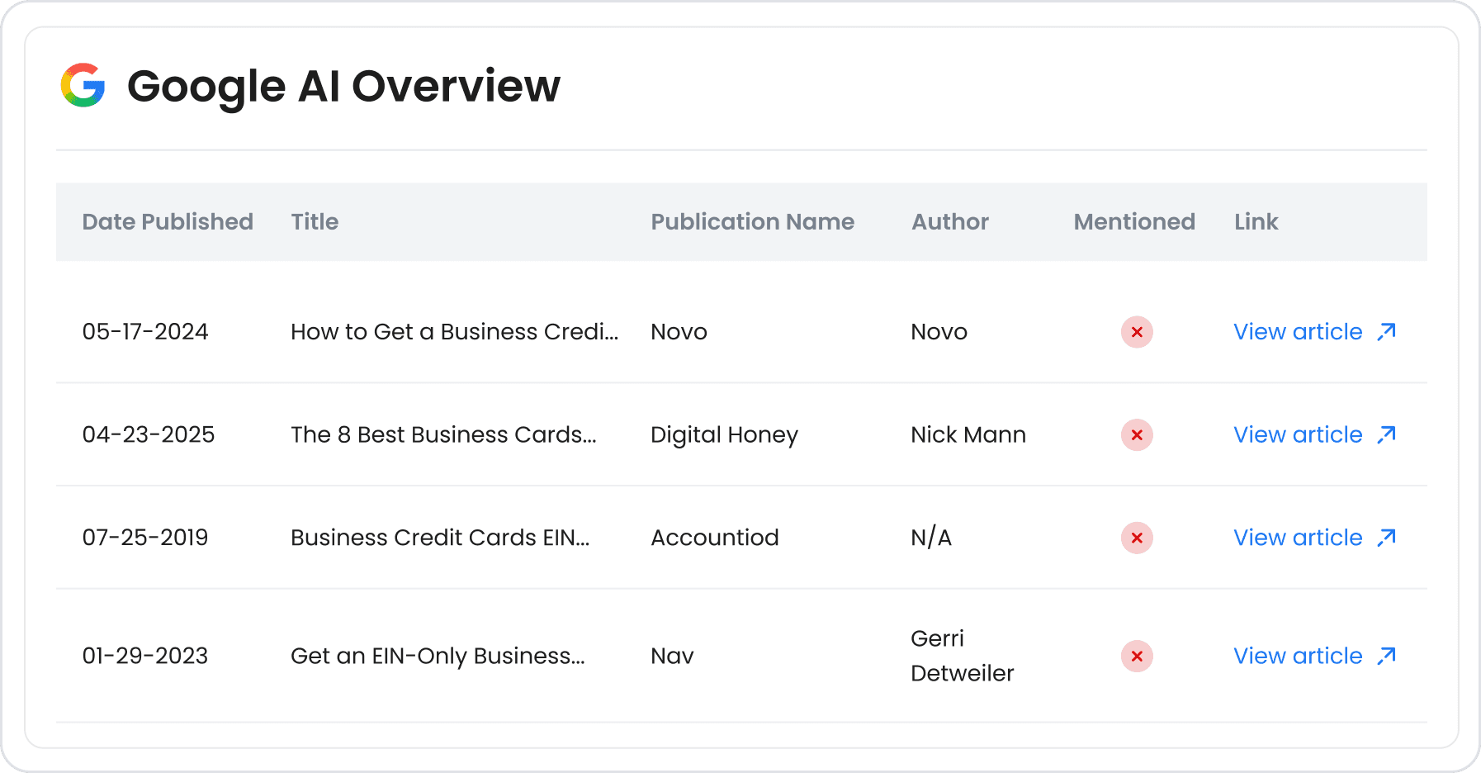The width and height of the screenshot is (1481, 773).
Task: Click the 'Google AI Overview' heading
Action: [343, 86]
